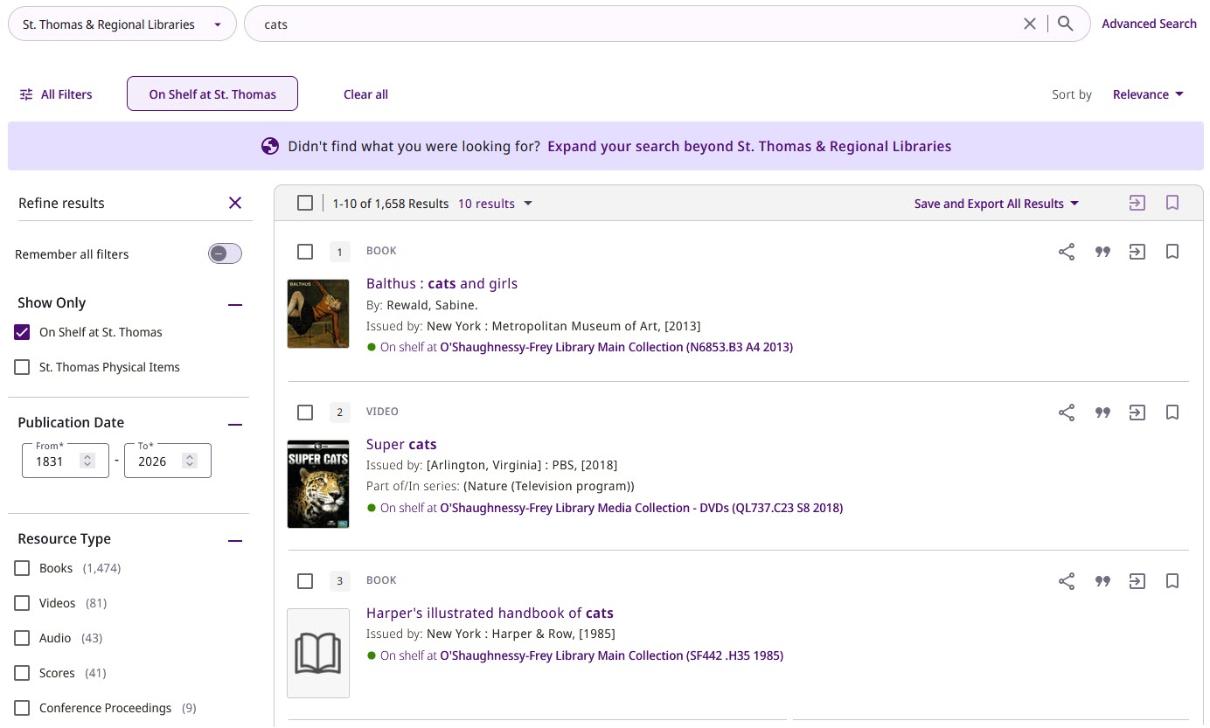Bookmark all results via the header bookmark icon
Screen dimensions: 1210x728
click(1172, 203)
